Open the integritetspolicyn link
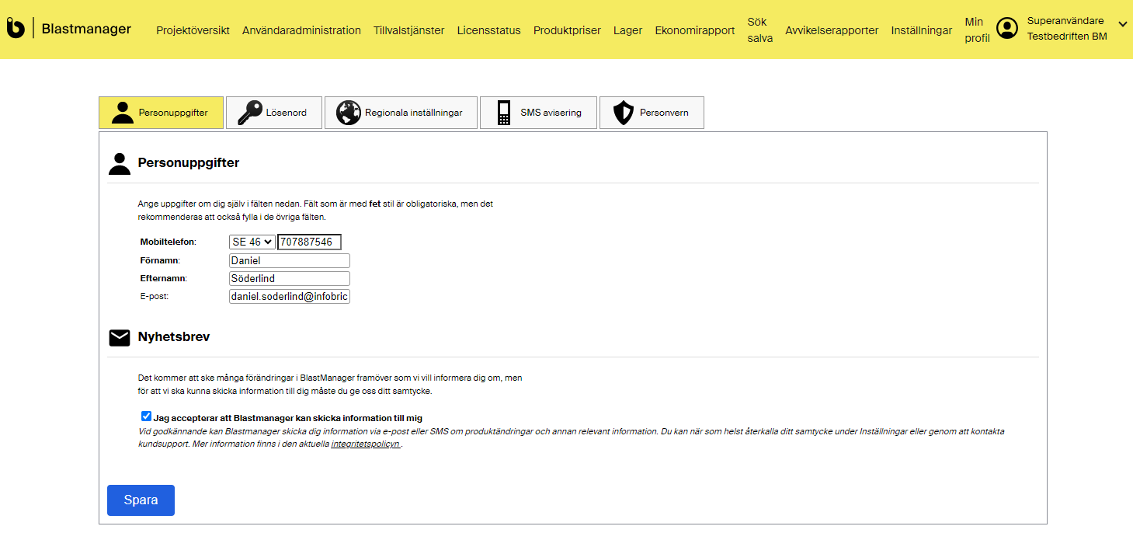The height and width of the screenshot is (554, 1133). (x=365, y=444)
